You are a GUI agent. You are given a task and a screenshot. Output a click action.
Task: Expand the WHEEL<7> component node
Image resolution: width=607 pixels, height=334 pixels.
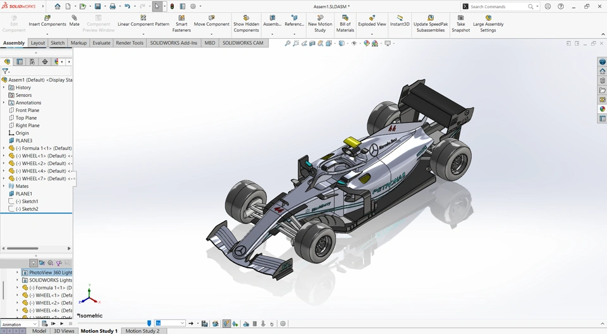(4, 178)
